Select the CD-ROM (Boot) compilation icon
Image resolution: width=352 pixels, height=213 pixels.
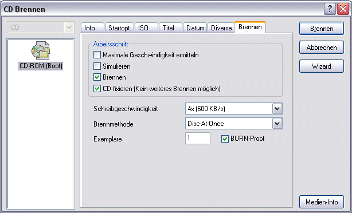(41, 50)
